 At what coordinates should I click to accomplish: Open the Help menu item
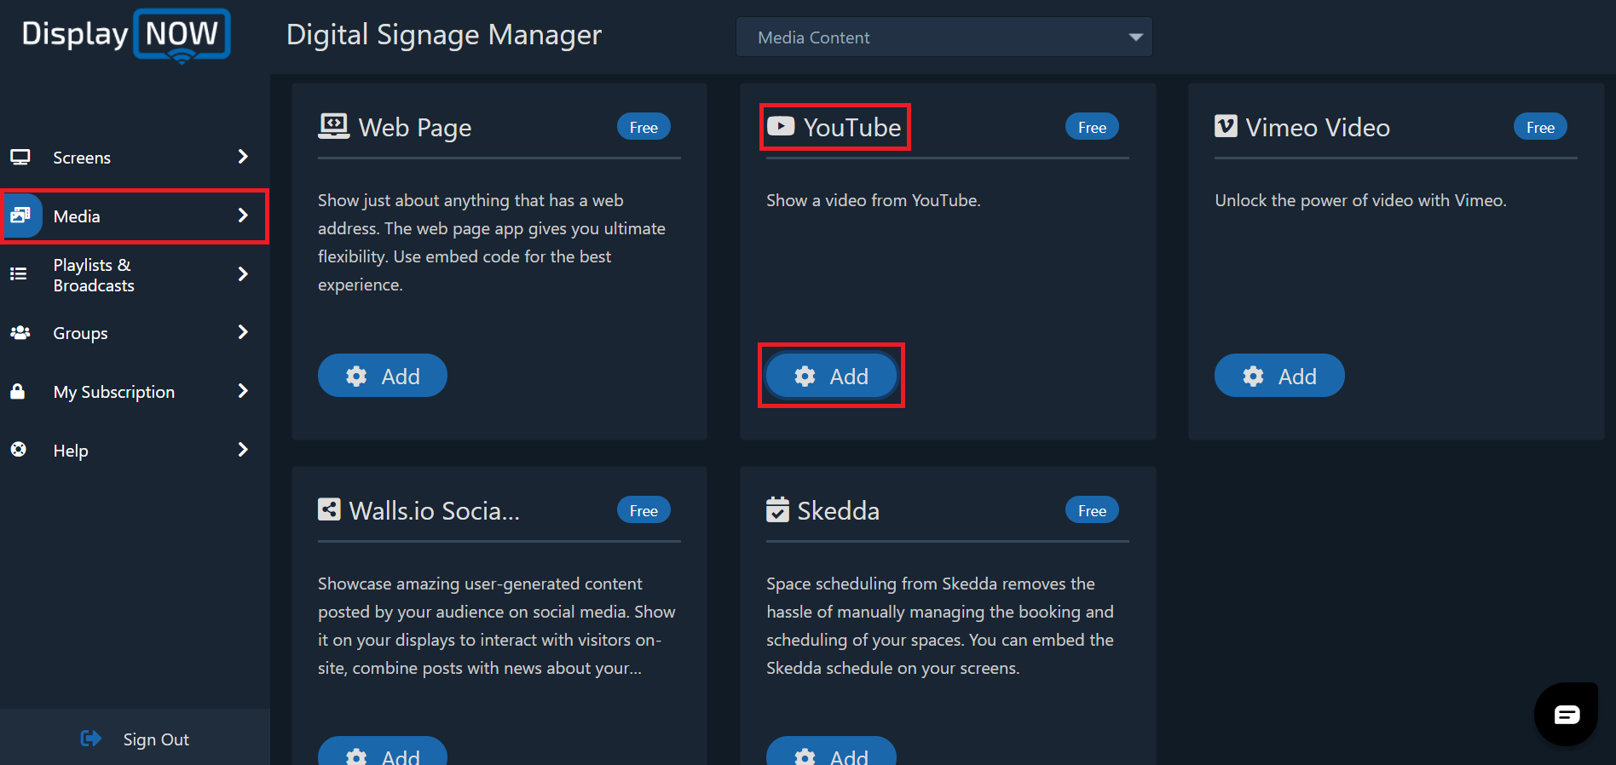pyautogui.click(x=135, y=451)
